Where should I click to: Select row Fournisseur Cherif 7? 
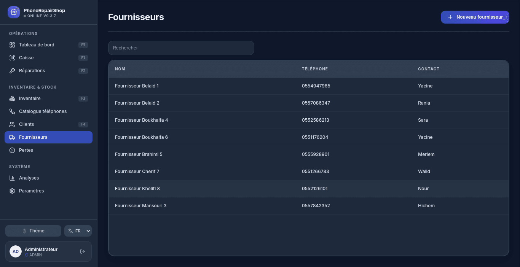point(308,172)
